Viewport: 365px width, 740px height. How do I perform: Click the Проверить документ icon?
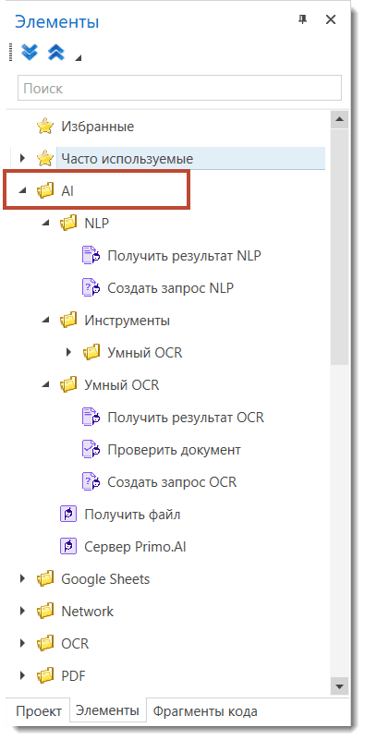[91, 449]
